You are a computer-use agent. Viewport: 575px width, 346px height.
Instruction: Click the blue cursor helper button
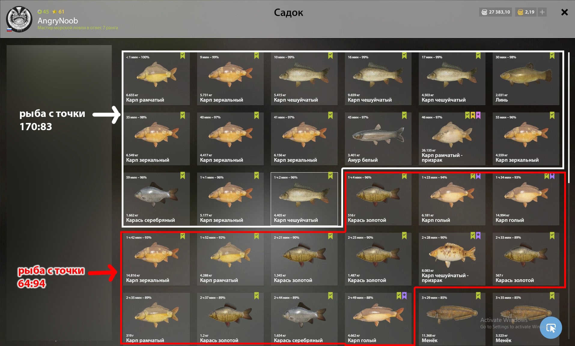(x=551, y=328)
